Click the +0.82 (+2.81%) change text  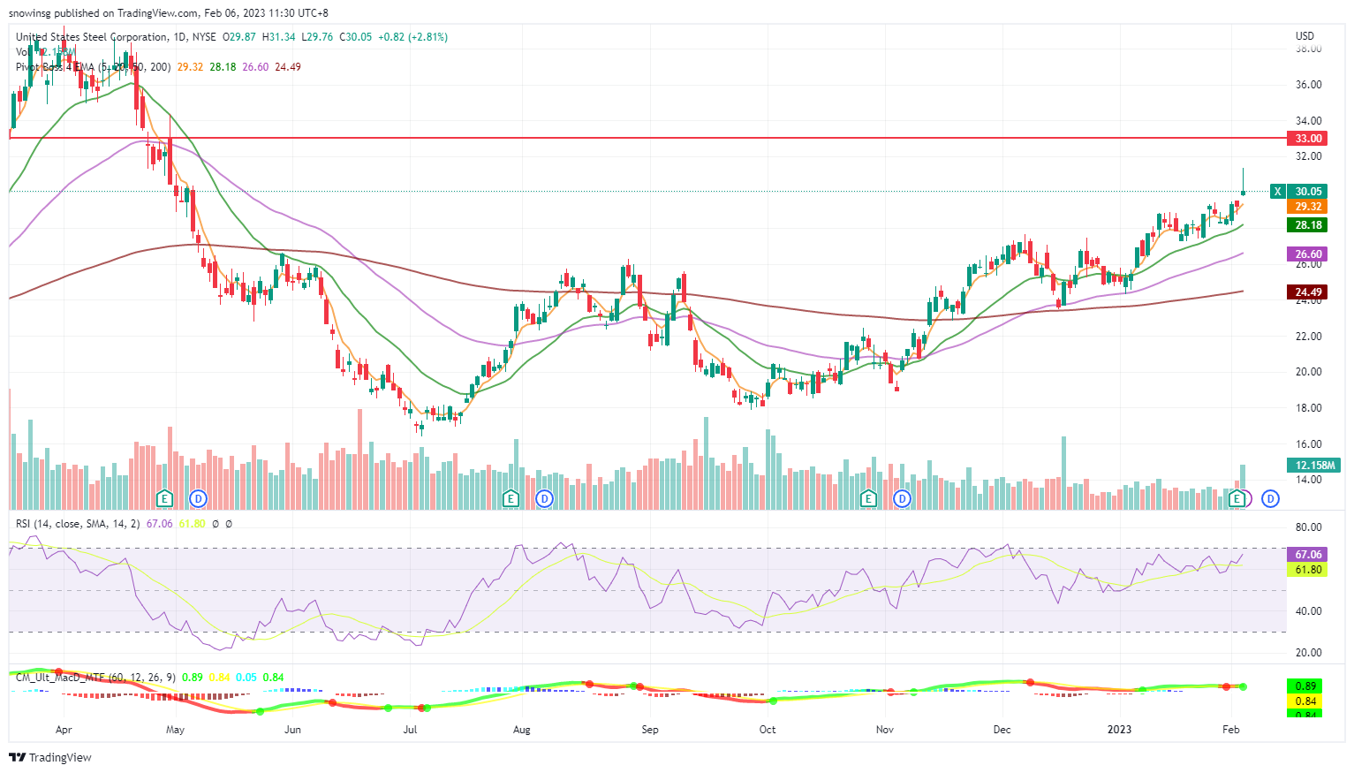[412, 37]
